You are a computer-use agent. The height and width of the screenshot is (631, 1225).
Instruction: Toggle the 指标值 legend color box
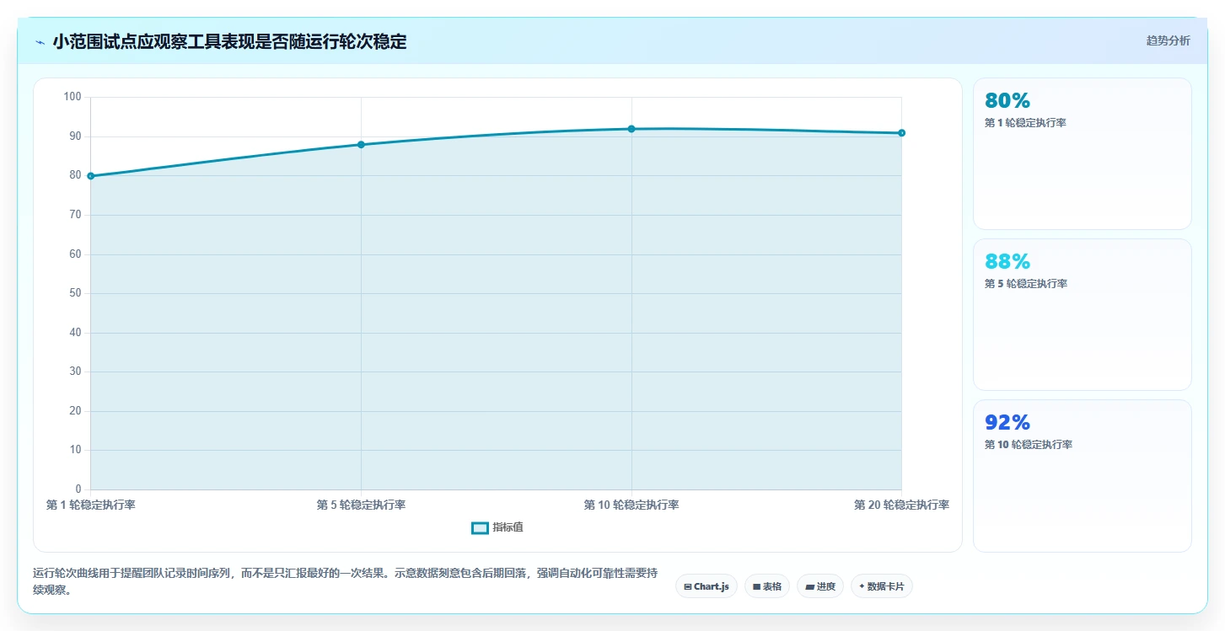[x=480, y=527]
